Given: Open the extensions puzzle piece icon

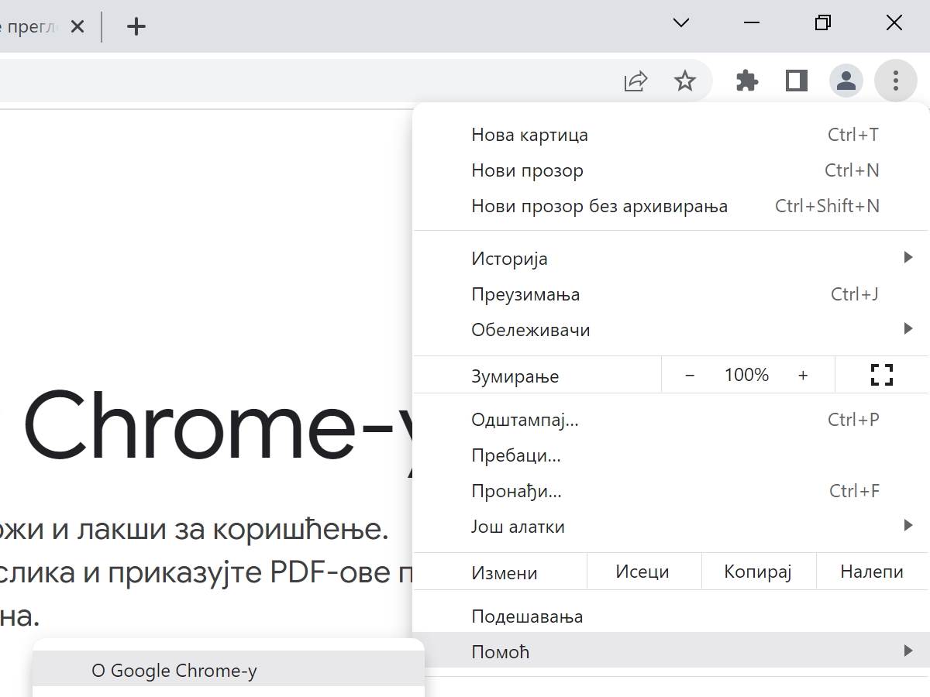Looking at the screenshot, I should (746, 81).
